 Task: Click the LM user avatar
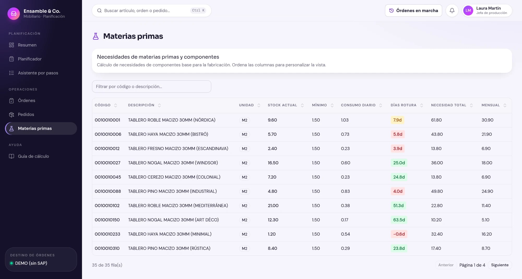point(468,10)
